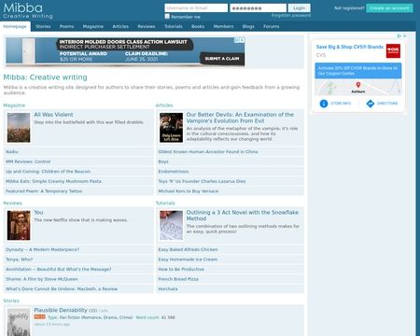Open the Tonya, Who? review
This screenshot has height=336, width=420.
tap(19, 259)
